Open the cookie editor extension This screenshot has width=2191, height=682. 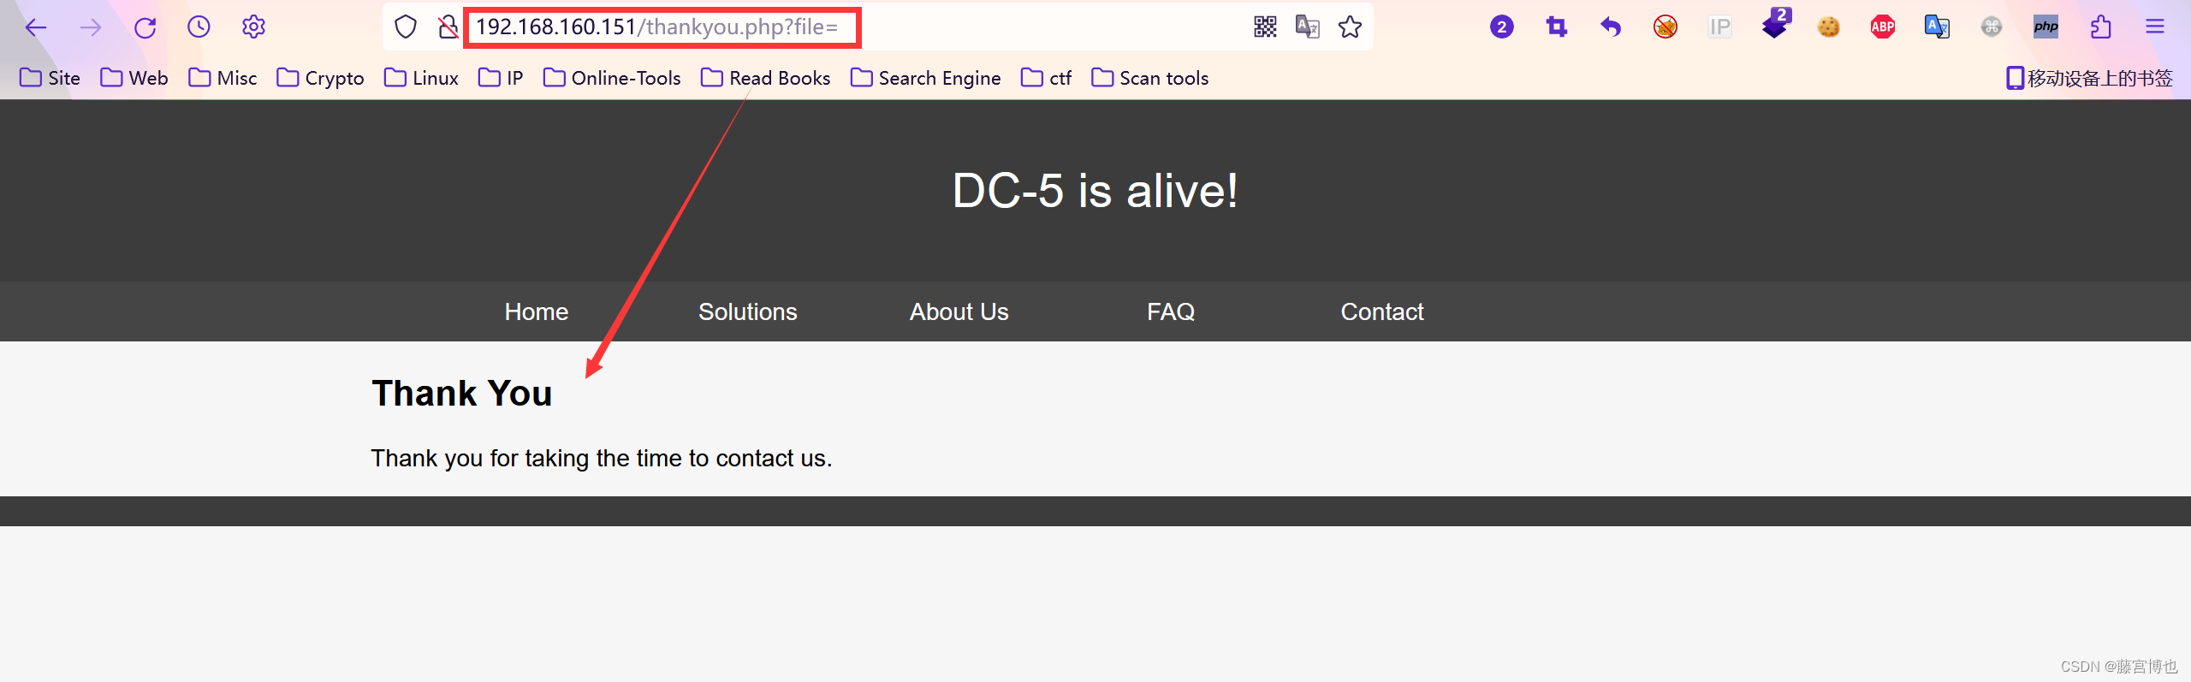pyautogui.click(x=1828, y=27)
